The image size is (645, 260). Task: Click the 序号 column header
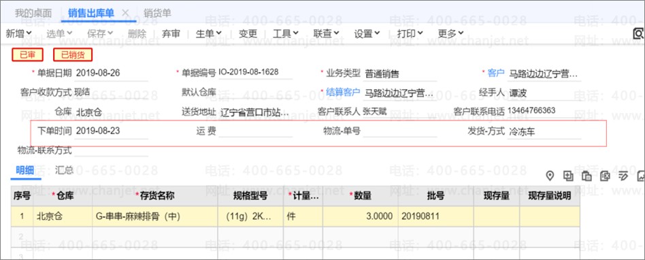point(22,196)
